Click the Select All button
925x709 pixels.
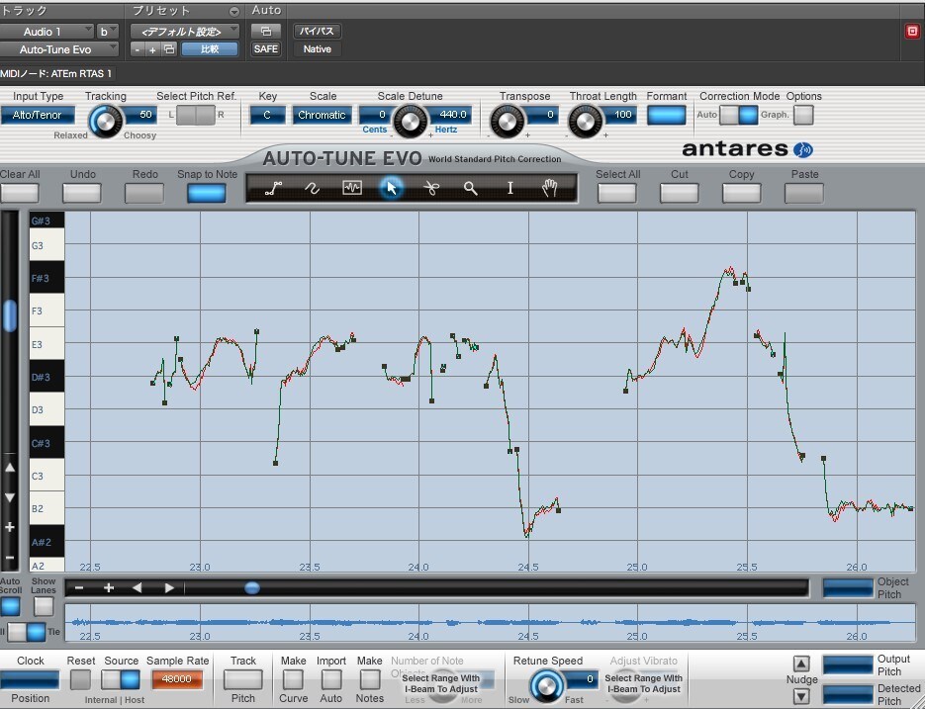[617, 193]
